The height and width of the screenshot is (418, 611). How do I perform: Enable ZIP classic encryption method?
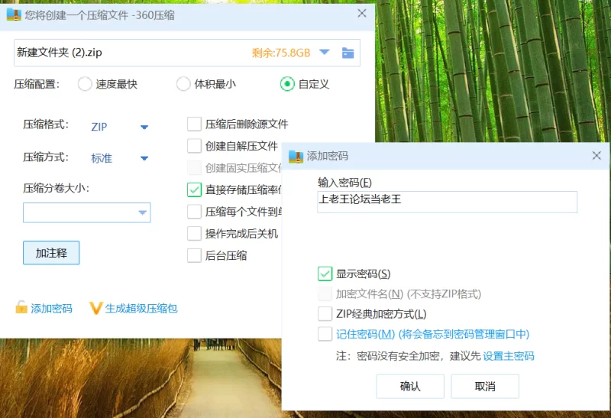[x=325, y=313]
